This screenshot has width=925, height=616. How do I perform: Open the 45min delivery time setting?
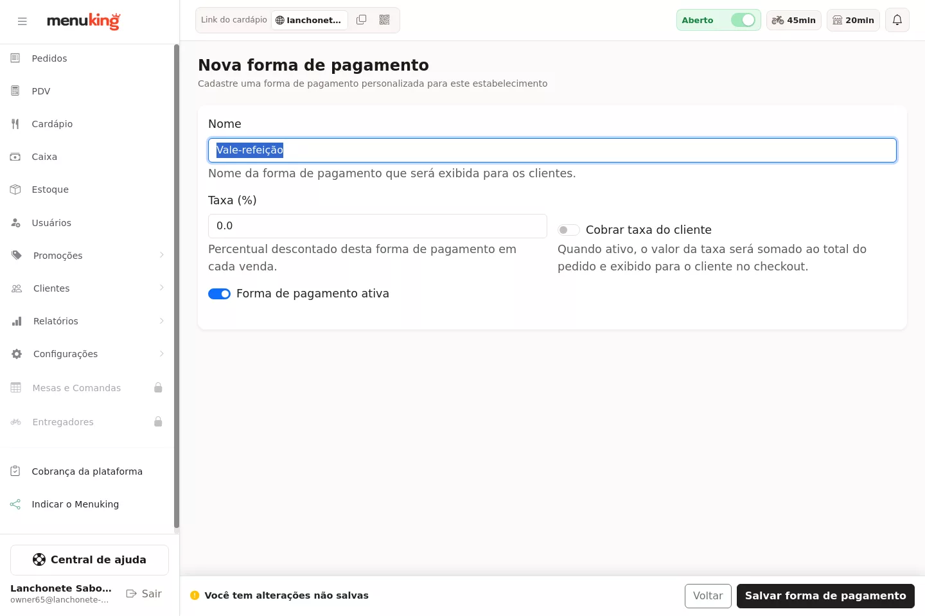[x=794, y=20]
